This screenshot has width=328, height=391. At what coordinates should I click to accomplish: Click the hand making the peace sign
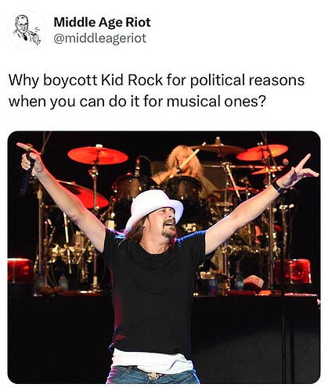coord(301,170)
